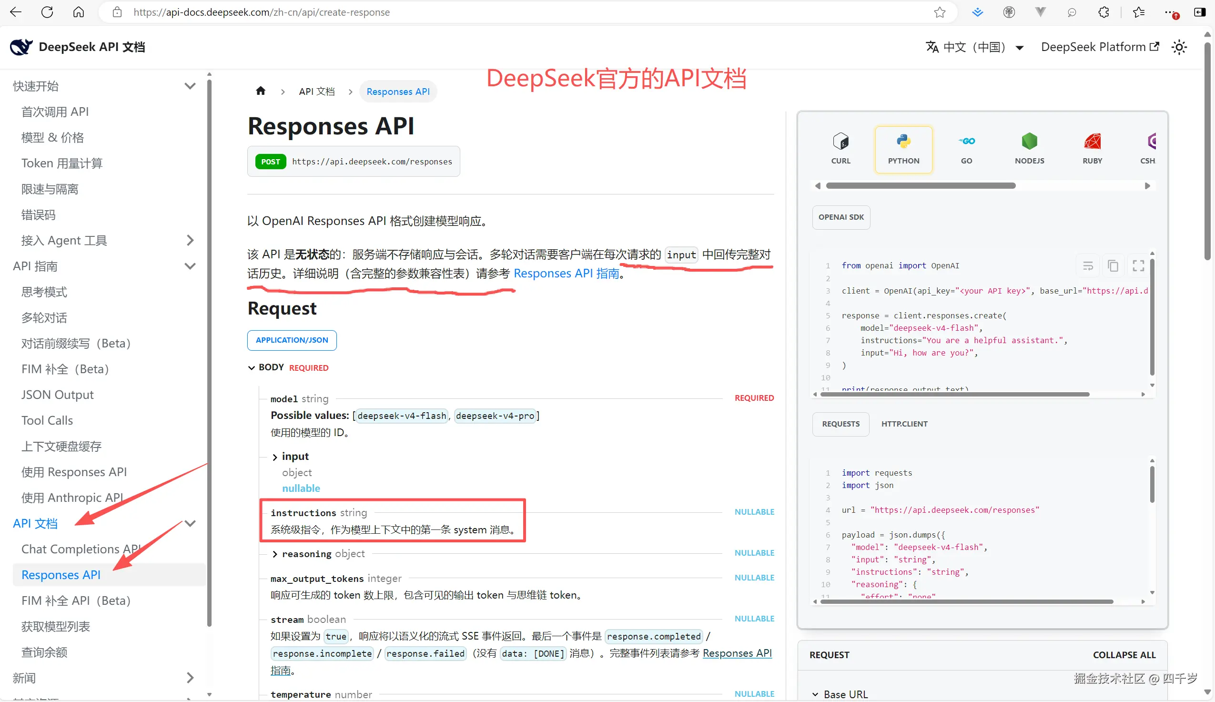Open 查询余额 sidebar page
Viewport: 1215px width, 702px height.
point(44,652)
